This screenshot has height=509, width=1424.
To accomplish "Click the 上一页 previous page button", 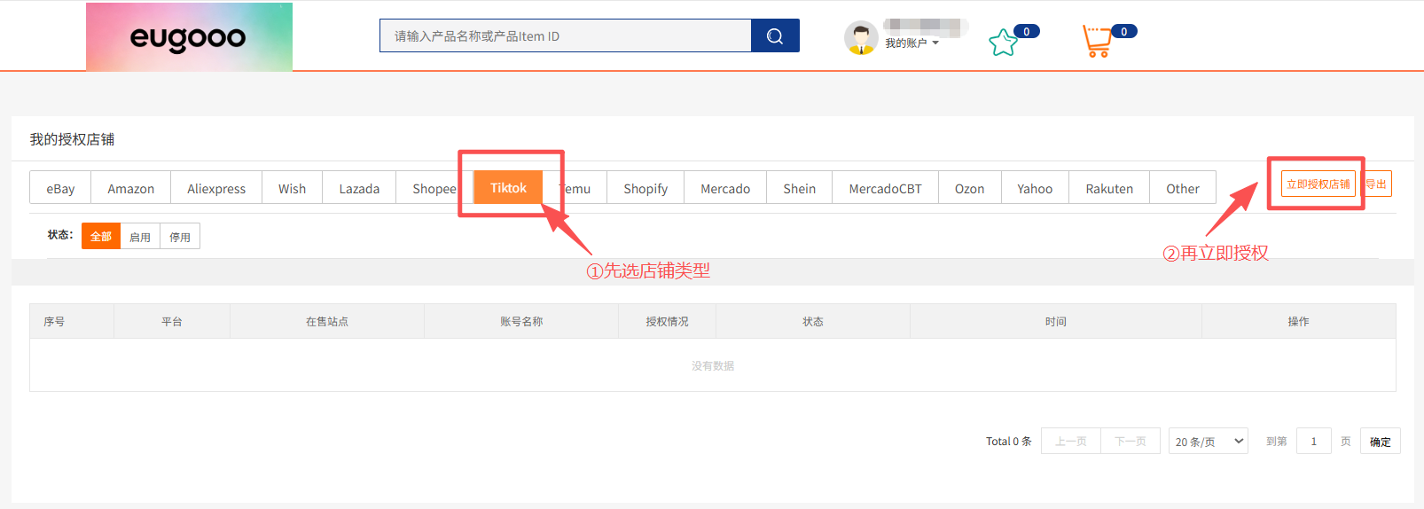I will coord(1071,441).
